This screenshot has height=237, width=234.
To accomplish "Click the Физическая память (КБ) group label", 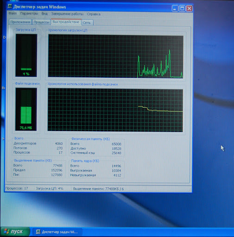I will [91, 139].
